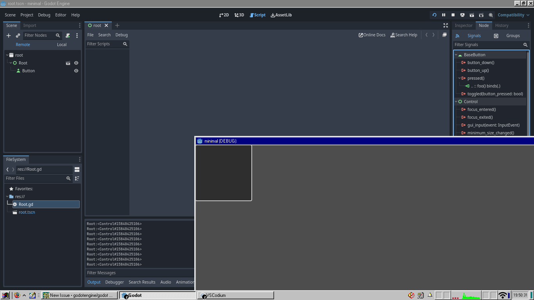Stop the running project
Image resolution: width=534 pixels, height=300 pixels.
point(453,15)
